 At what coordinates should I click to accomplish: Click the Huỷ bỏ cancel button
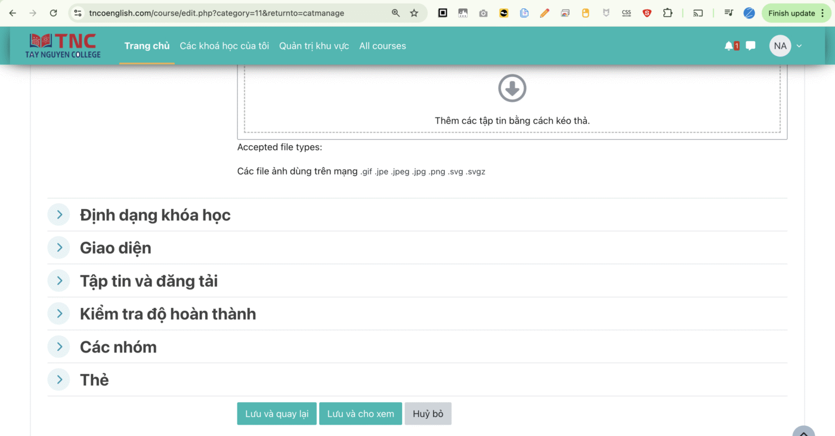tap(428, 414)
